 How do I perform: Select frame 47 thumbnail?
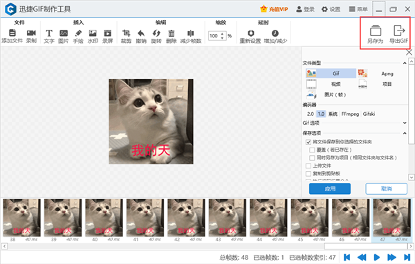392,218
